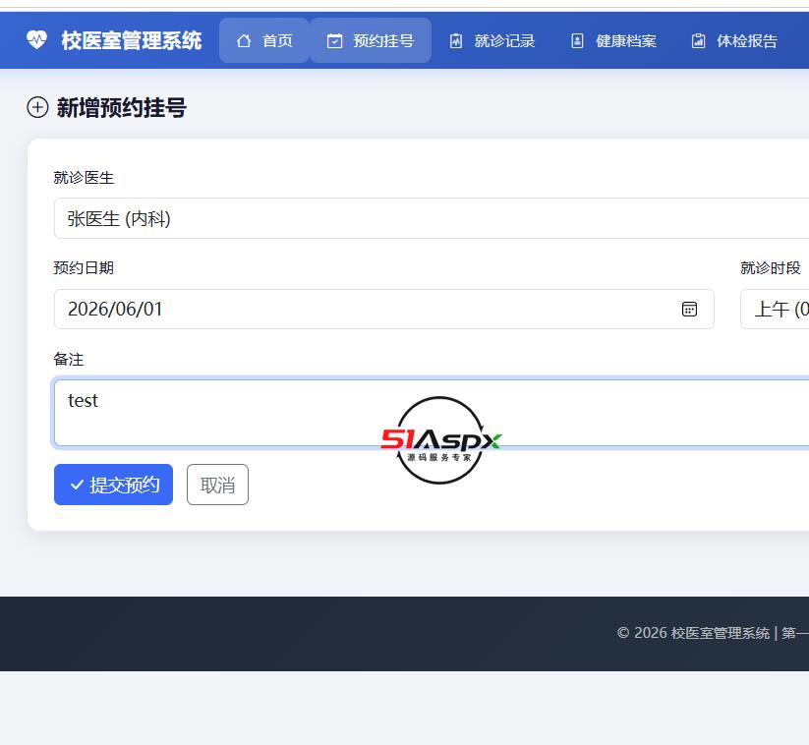
Task: Click the 备注 textarea containing test
Action: (x=432, y=413)
